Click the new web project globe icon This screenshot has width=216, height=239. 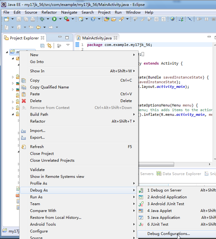tap(81, 19)
